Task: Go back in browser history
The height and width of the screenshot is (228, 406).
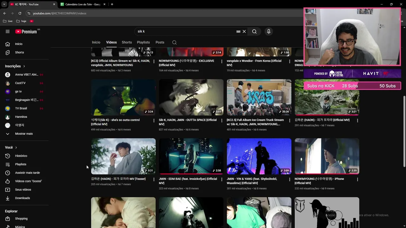Action: tap(4, 13)
